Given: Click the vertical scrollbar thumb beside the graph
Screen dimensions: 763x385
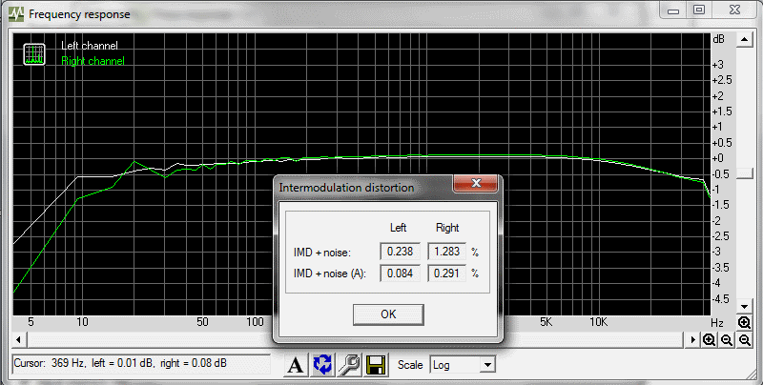Looking at the screenshot, I should (x=745, y=172).
